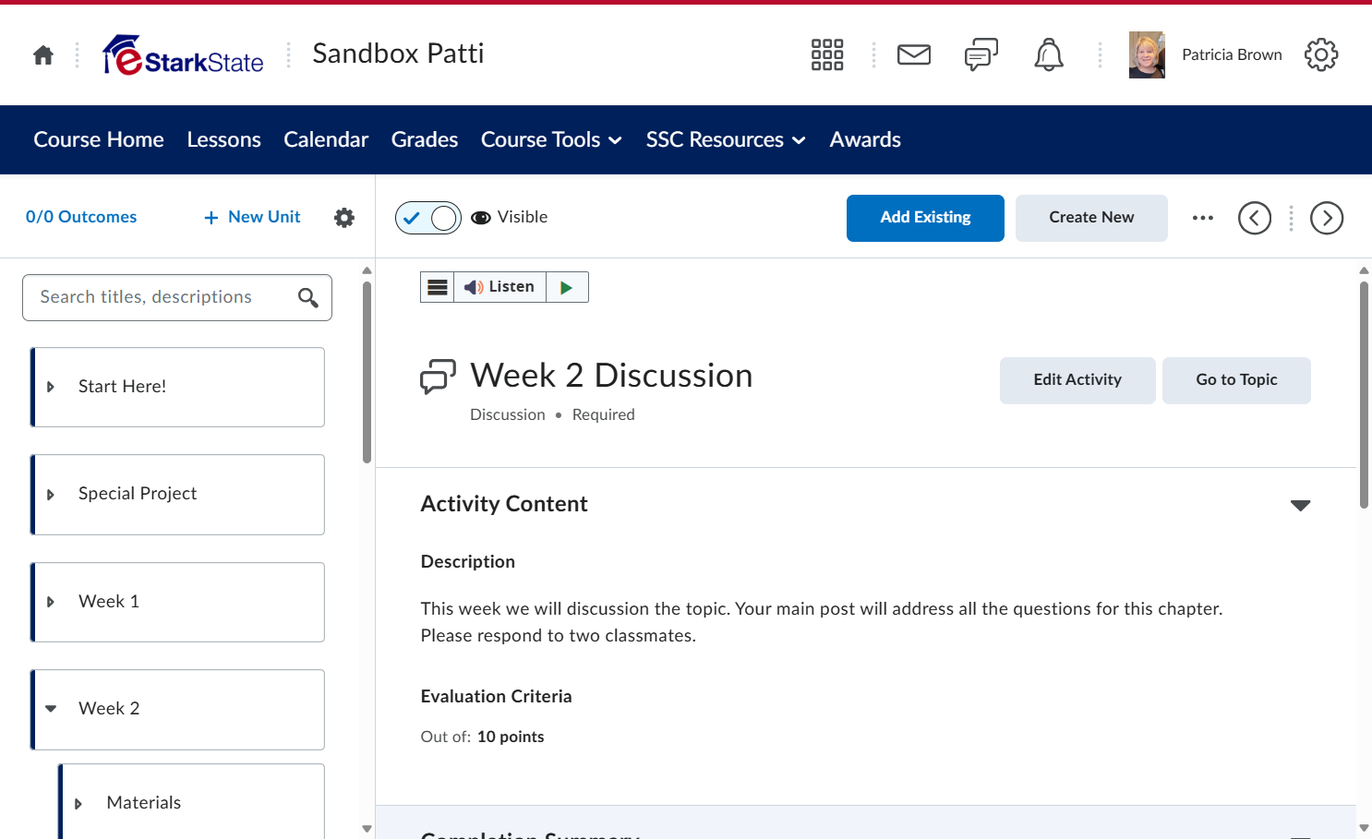Expand the Week 1 unit
This screenshot has width=1372, height=839.
51,602
